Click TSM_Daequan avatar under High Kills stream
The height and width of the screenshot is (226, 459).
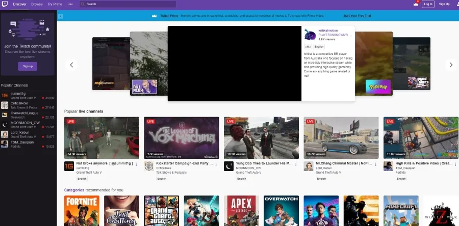tap(388, 166)
